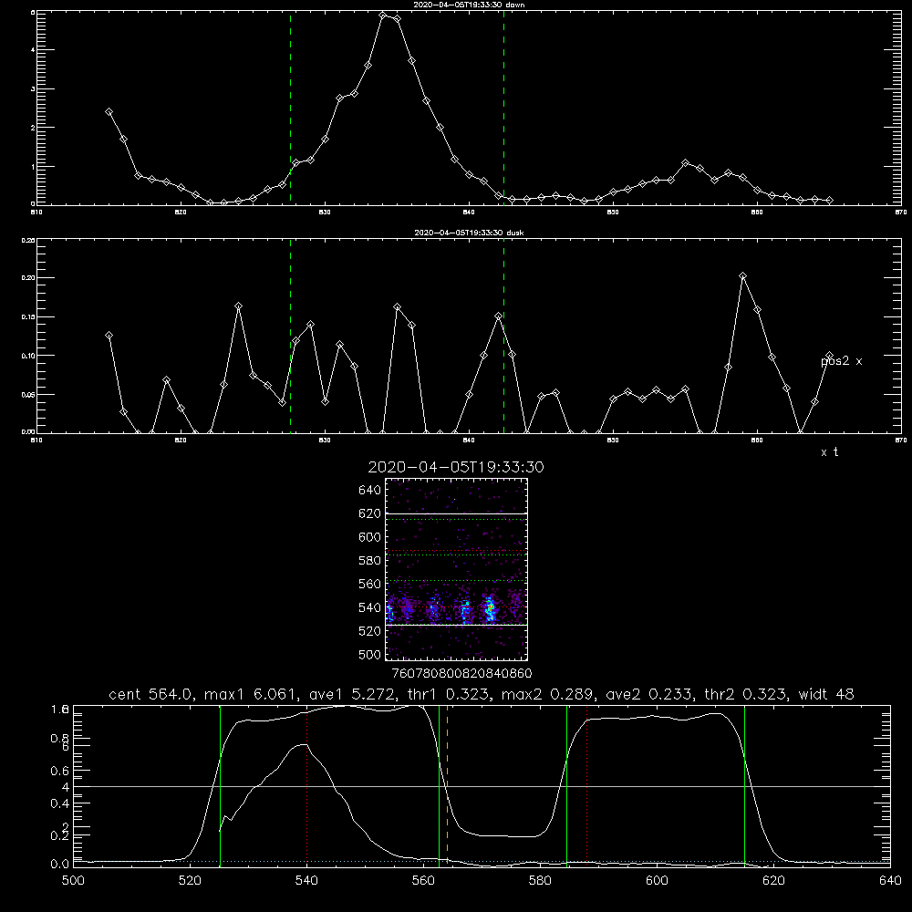
Task: Click the large timestamp title above the spectrogram
Action: (456, 467)
